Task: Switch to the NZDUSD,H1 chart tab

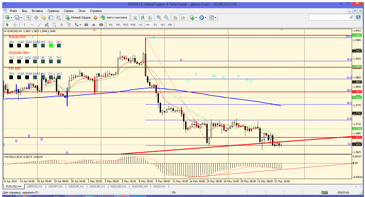Action: tap(118, 186)
